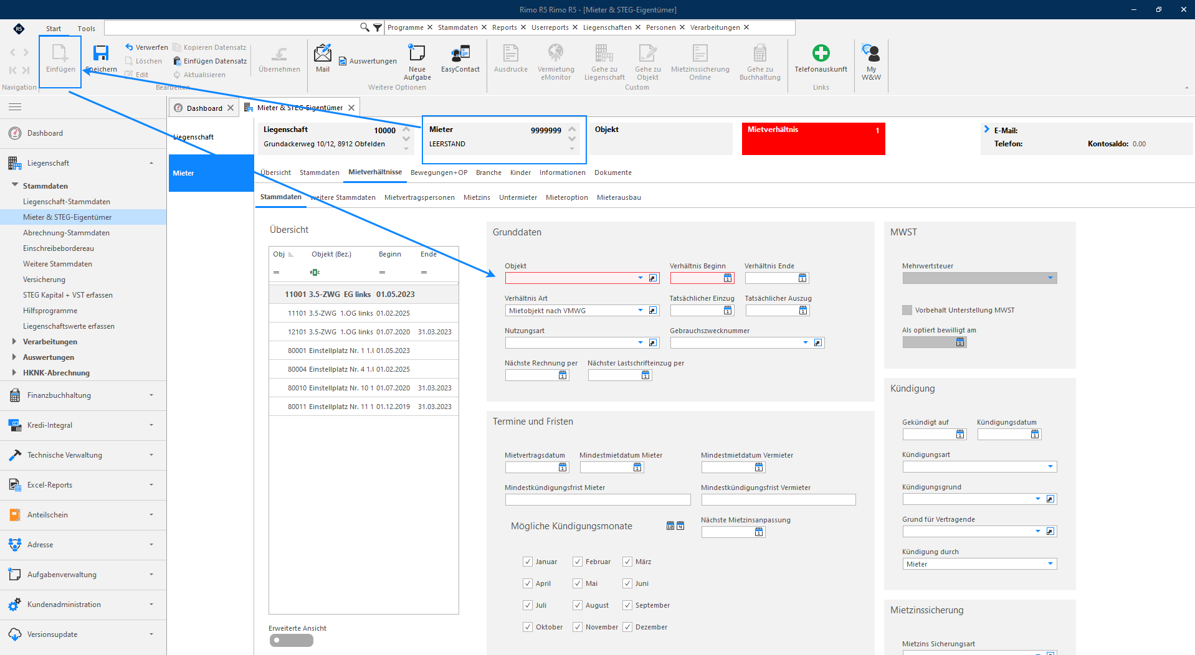
Task: Open Kündigungsdatum calendar picker
Action: click(x=1035, y=435)
